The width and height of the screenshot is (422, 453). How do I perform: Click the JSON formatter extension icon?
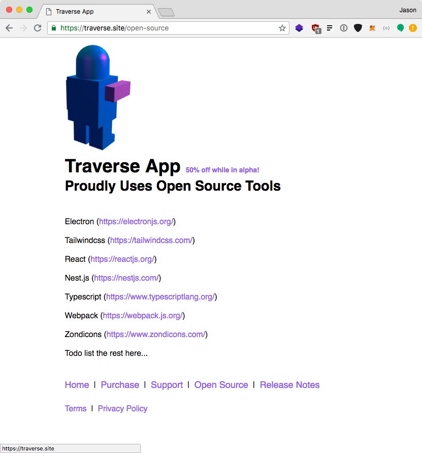pos(386,28)
